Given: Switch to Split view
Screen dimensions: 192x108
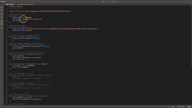Looking at the screenshot, I should [x=108, y=2].
